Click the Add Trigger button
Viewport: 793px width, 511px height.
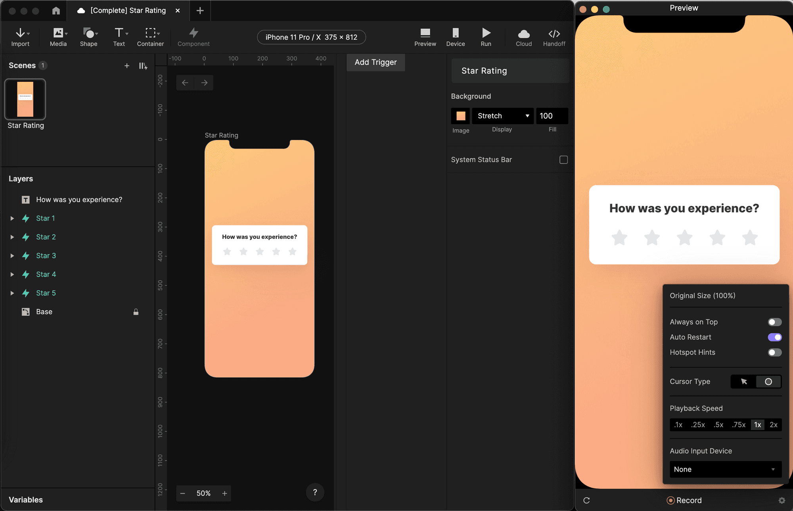(375, 62)
